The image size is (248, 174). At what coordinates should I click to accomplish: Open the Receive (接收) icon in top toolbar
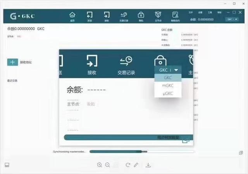[107, 16]
